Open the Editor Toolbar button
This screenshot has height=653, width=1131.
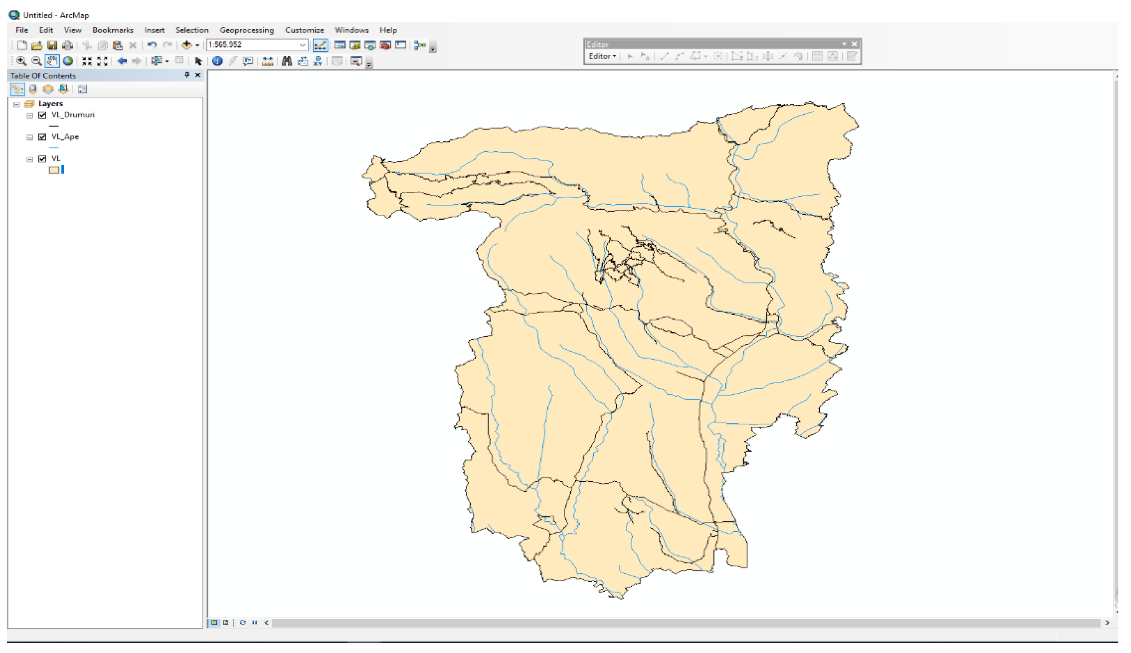(320, 45)
